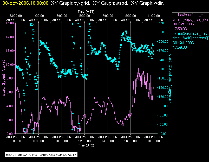The height and width of the screenshot is (162, 209).
Task: Click the "11:00:00" MST tick label
Action: pyautogui.click(x=154, y=16)
